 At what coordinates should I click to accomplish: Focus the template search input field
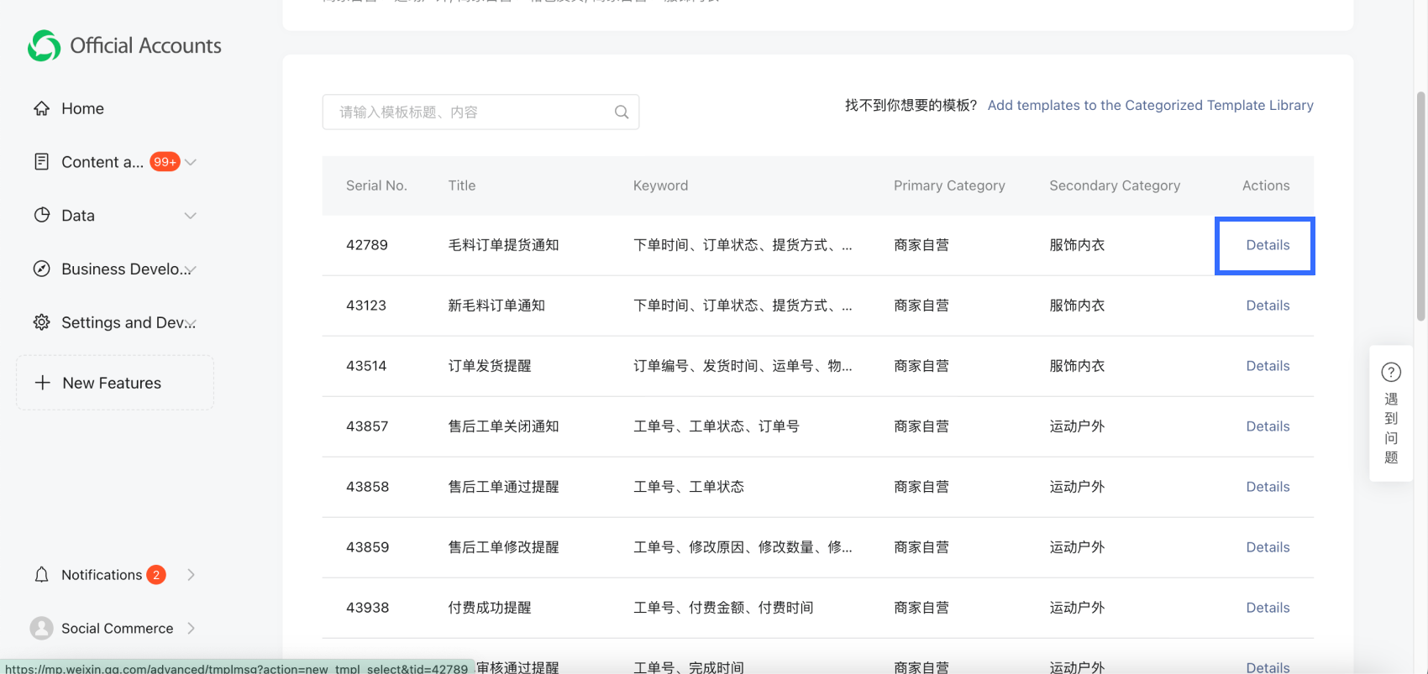pyautogui.click(x=470, y=112)
